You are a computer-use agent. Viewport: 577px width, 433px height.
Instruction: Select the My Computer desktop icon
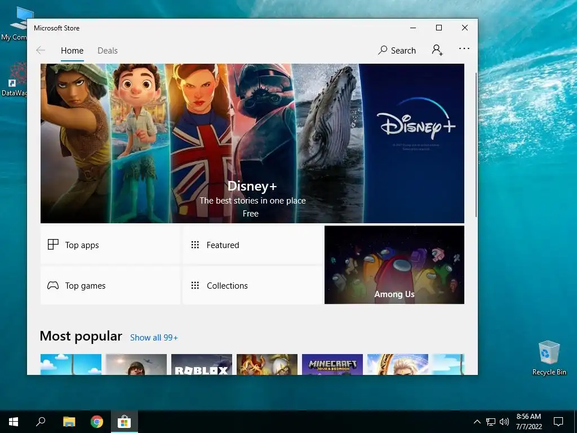point(15,24)
